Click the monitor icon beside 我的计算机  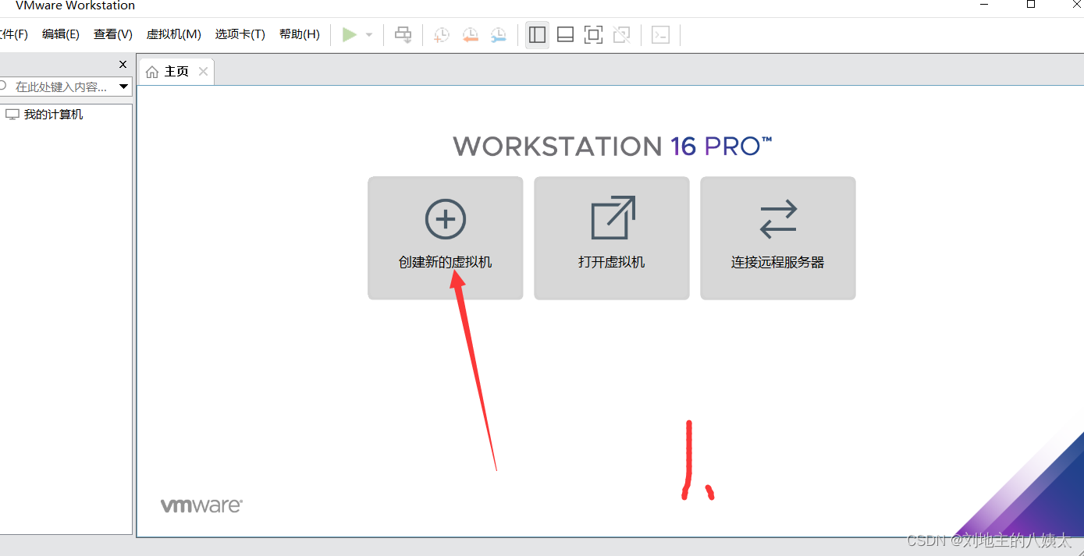(12, 115)
